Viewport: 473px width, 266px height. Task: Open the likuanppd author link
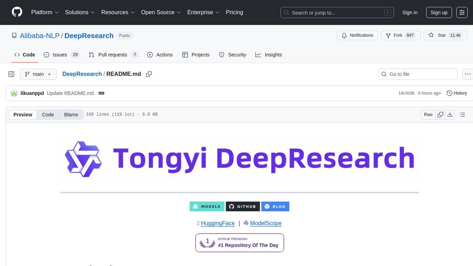point(32,93)
